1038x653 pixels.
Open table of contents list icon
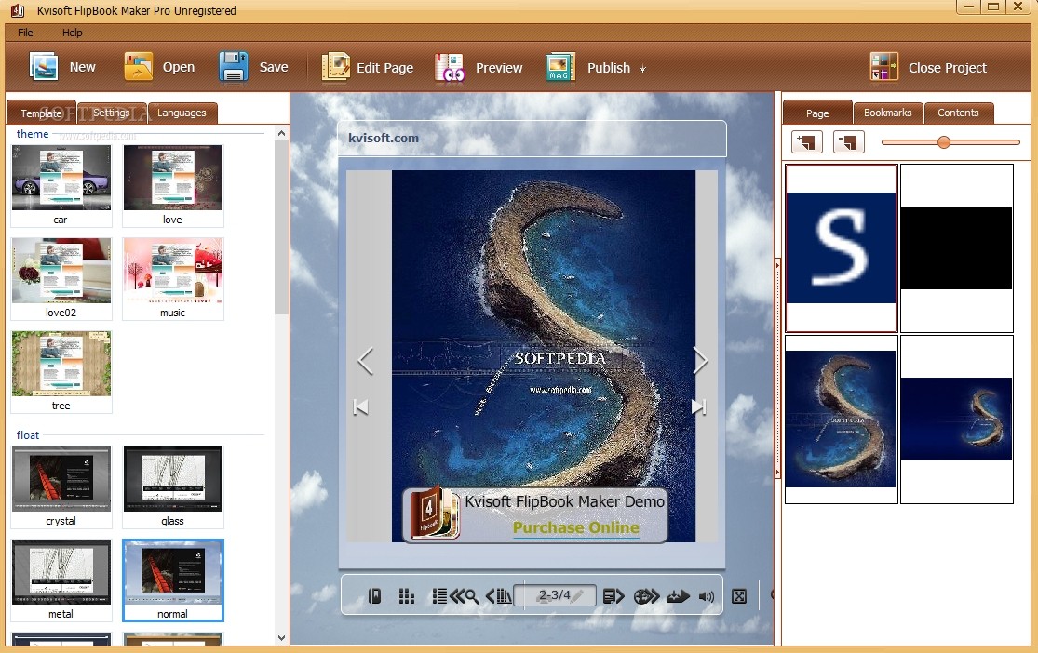coord(439,596)
